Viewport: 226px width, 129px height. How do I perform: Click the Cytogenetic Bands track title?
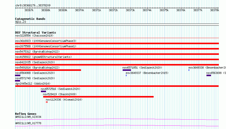pos(30,19)
